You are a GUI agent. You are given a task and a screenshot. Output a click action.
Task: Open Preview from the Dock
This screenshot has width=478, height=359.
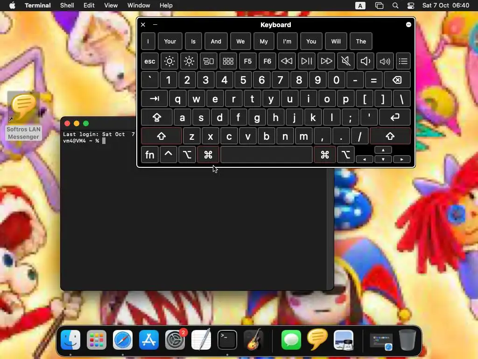point(344,340)
